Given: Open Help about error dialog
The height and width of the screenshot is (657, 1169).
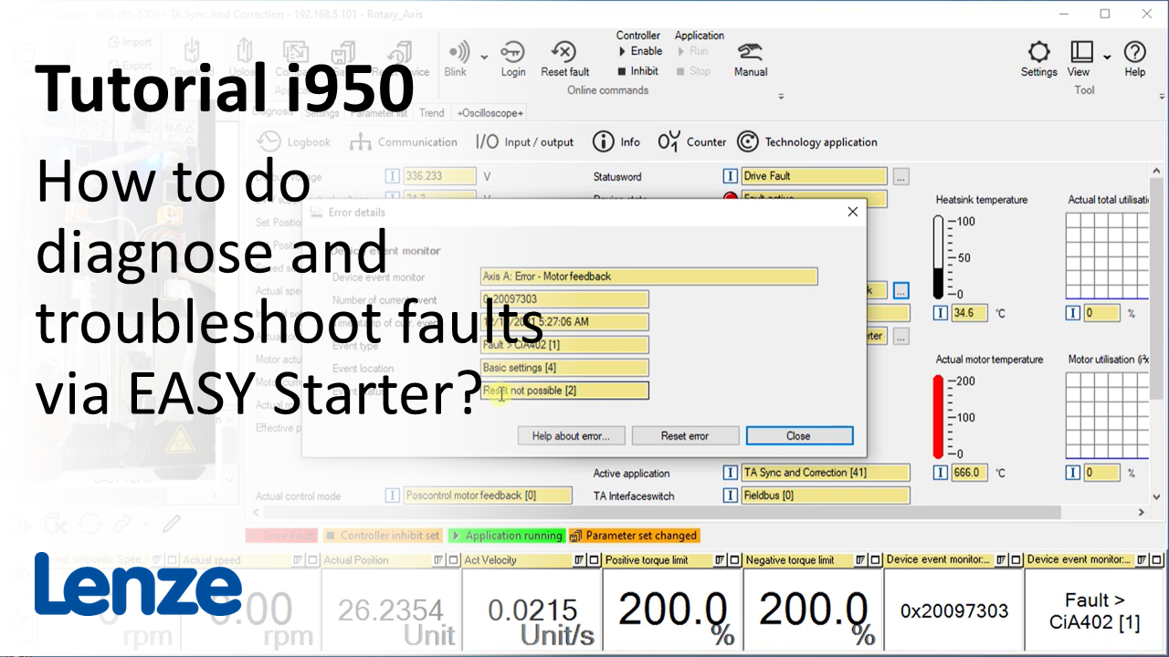Looking at the screenshot, I should pos(571,435).
